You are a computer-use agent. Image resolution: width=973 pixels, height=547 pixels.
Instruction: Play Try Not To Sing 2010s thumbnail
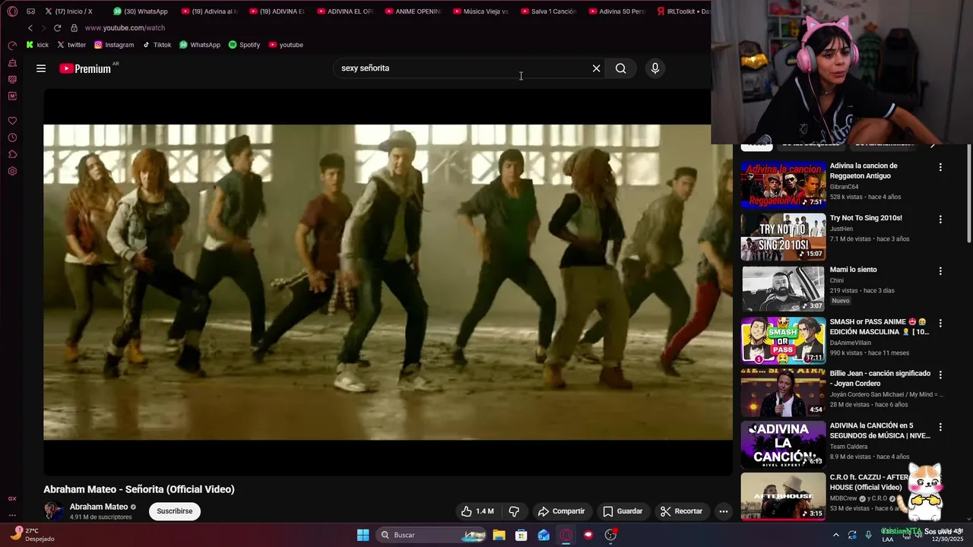[783, 236]
